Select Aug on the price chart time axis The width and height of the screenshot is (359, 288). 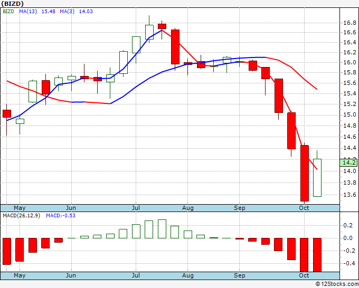pos(188,208)
